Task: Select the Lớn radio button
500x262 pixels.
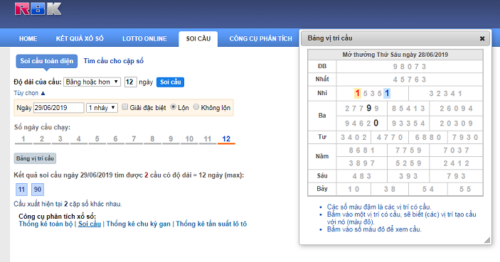Action: (x=173, y=107)
